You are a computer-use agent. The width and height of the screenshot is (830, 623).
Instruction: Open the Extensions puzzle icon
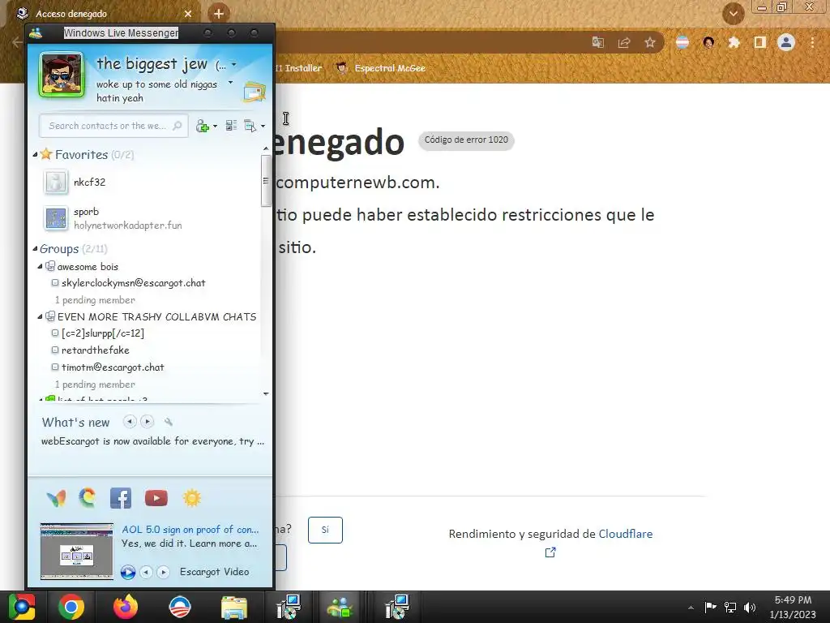(x=734, y=42)
